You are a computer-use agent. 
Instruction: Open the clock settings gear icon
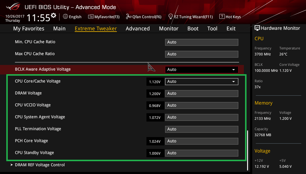pos(53,15)
